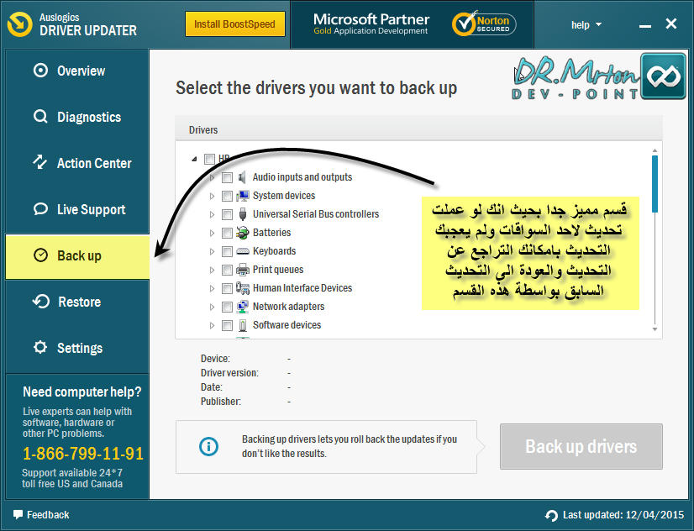Open the Settings section
694x531 pixels.
click(77, 348)
